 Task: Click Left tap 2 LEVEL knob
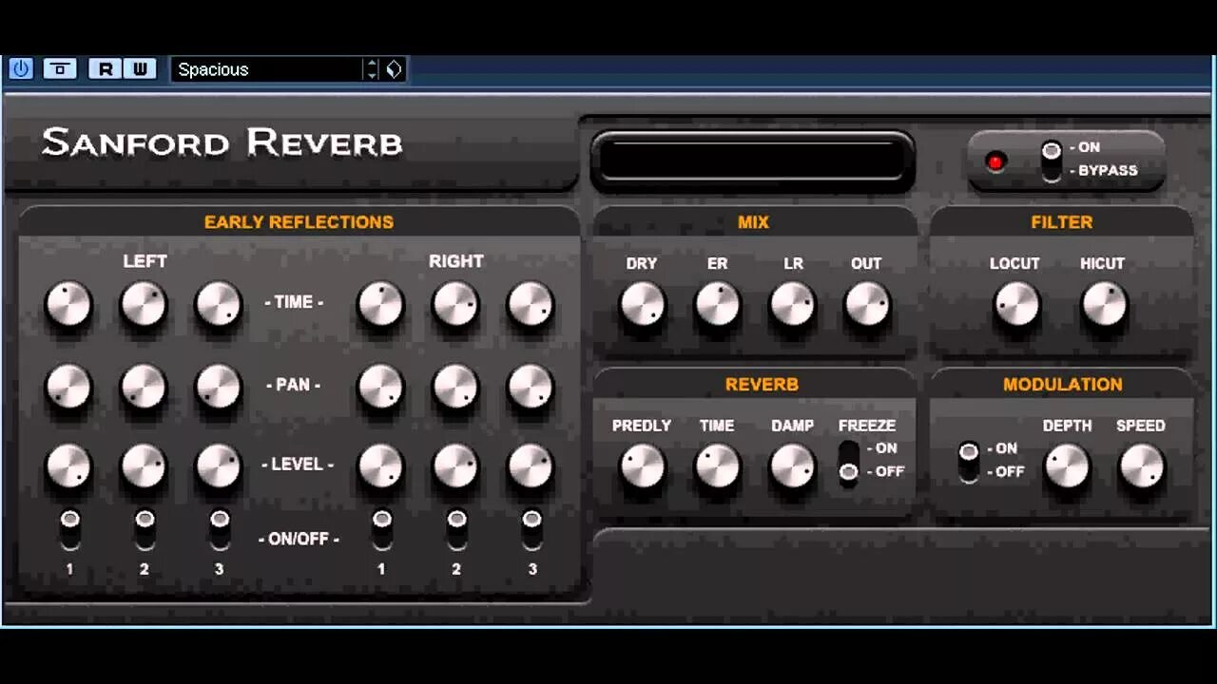click(144, 466)
